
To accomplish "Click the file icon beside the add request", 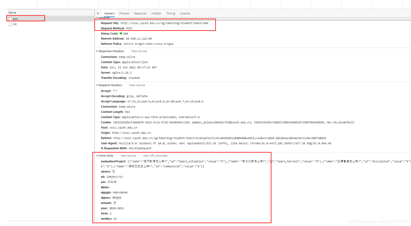I will (x=10, y=19).
